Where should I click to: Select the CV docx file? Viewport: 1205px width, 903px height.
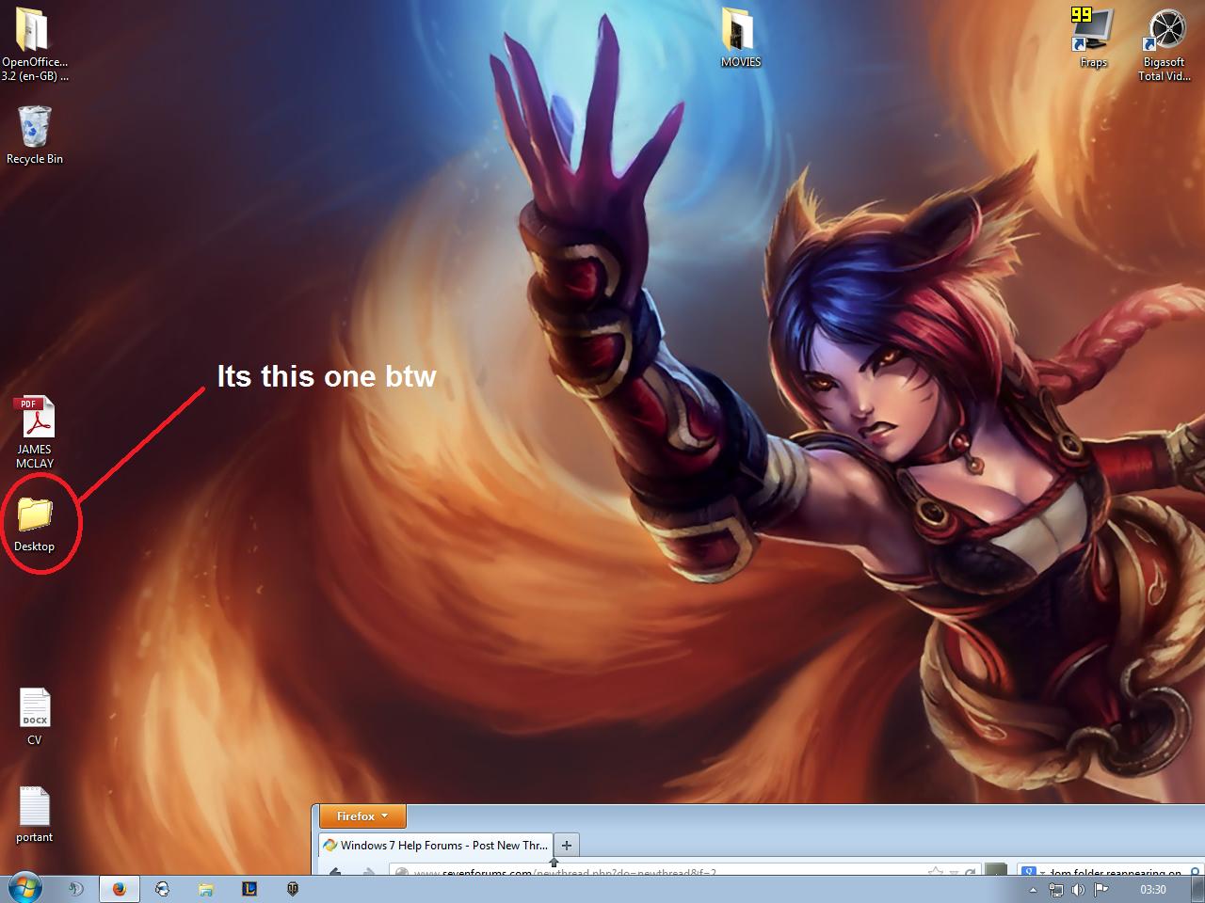coord(35,717)
